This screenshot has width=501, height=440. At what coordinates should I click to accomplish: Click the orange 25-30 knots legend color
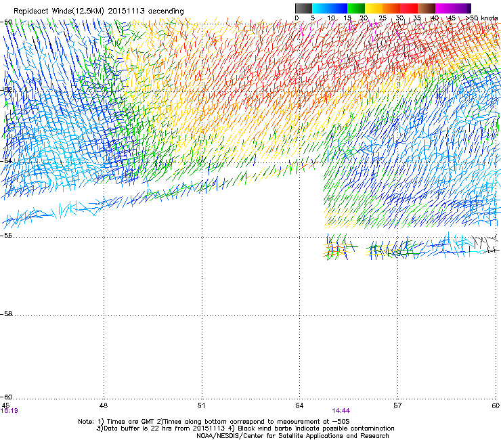(391, 8)
